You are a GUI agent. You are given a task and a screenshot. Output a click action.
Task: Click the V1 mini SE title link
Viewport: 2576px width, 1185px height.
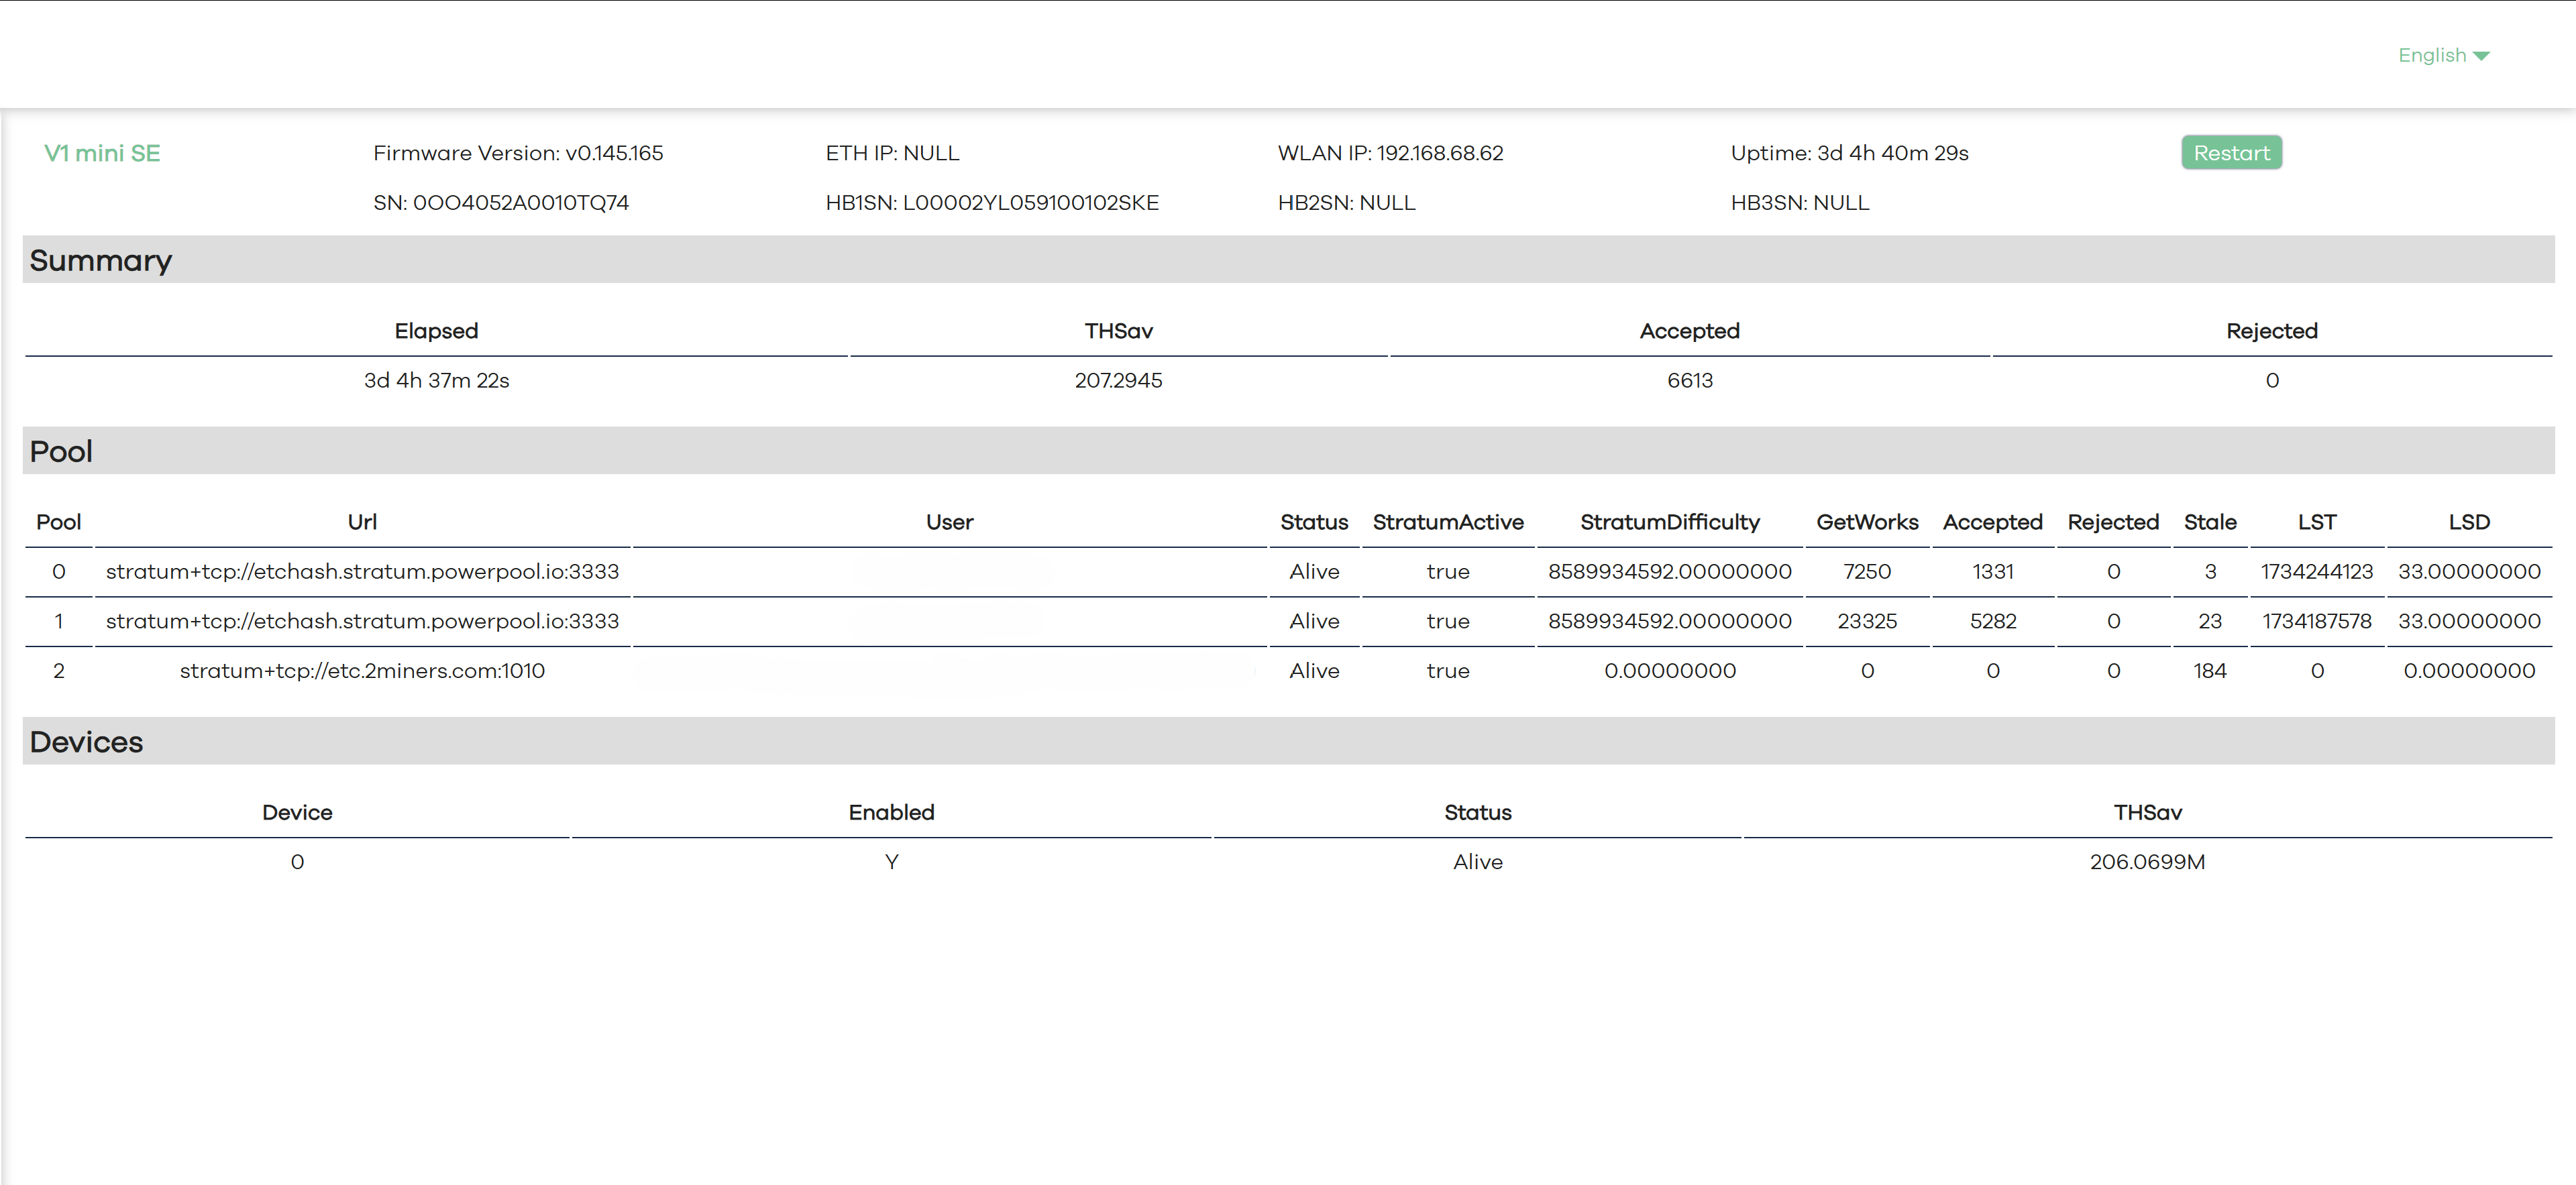click(102, 153)
